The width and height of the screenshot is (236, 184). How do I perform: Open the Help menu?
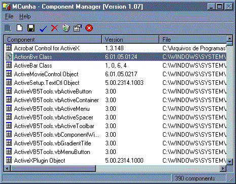pos(25,16)
